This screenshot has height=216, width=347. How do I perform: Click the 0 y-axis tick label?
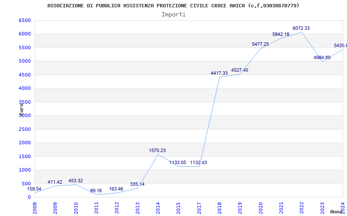[29, 197]
